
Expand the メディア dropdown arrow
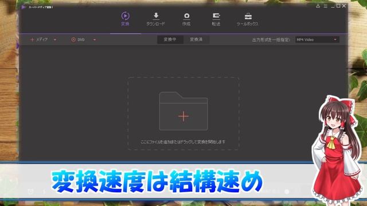[55, 39]
